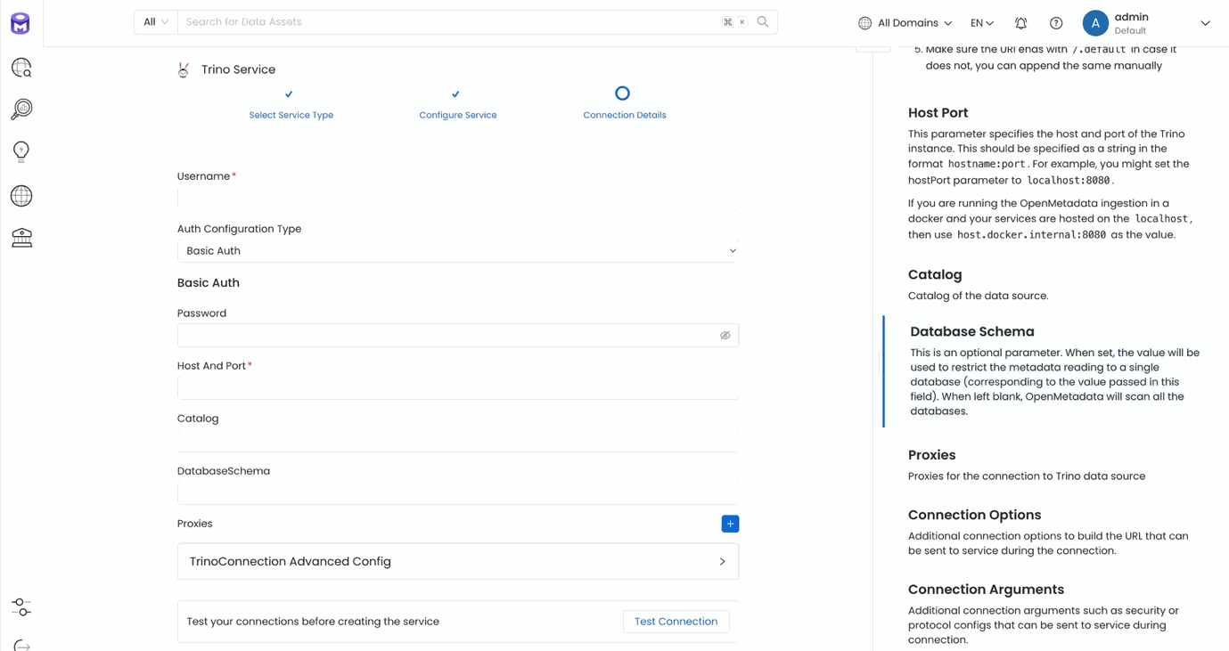
Task: Open the Domains globe icon in sidebar
Action: (x=21, y=195)
